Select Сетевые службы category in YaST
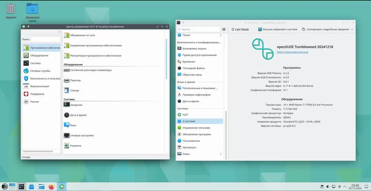The height and width of the screenshot is (191, 371). [42, 71]
